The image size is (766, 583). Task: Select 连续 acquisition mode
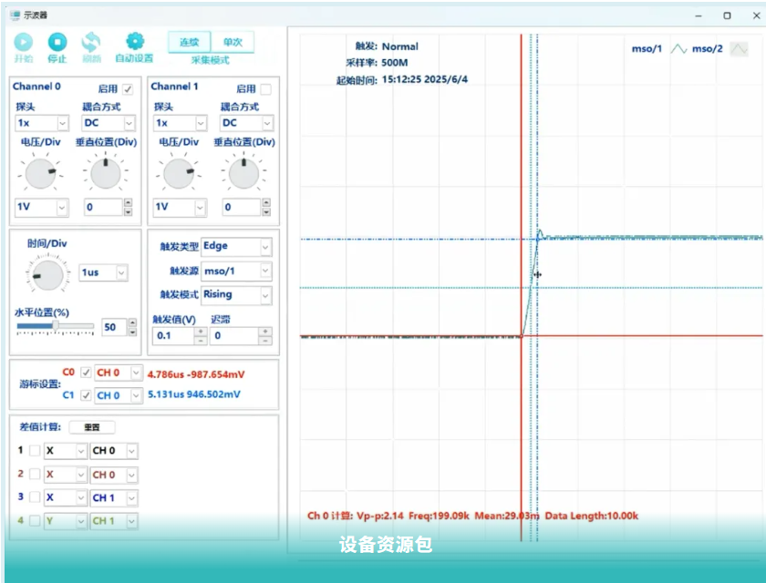(x=190, y=42)
